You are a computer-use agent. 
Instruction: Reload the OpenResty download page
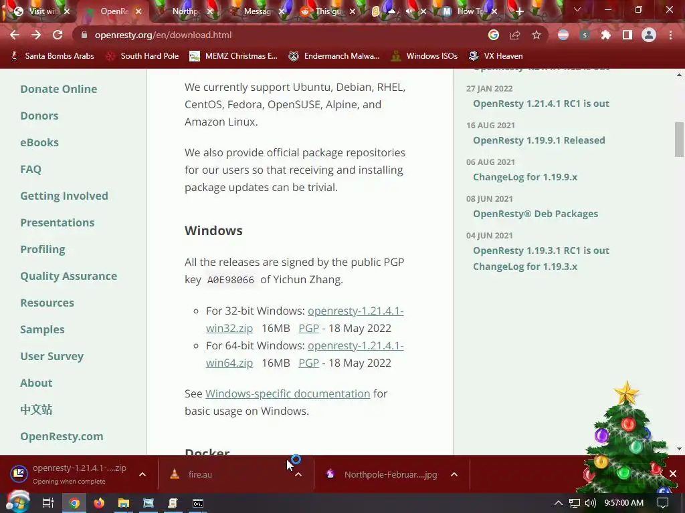tap(58, 35)
